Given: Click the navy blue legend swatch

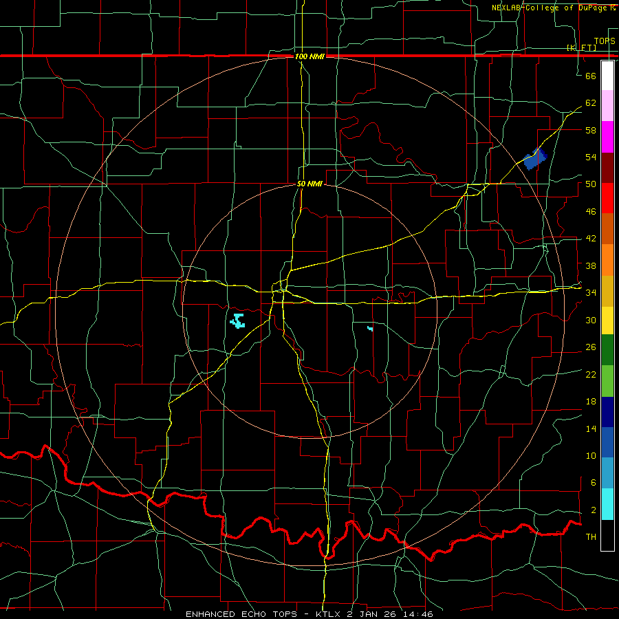Looking at the screenshot, I should click(x=607, y=412).
